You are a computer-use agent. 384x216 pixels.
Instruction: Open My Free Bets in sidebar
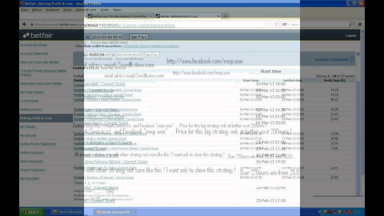(29, 179)
